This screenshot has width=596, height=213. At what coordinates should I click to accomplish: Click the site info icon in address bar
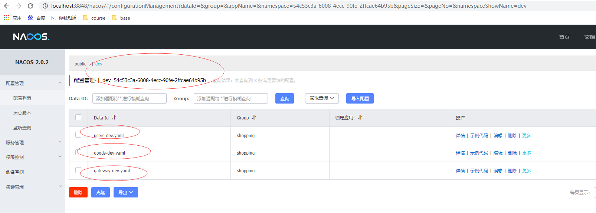[x=45, y=6]
